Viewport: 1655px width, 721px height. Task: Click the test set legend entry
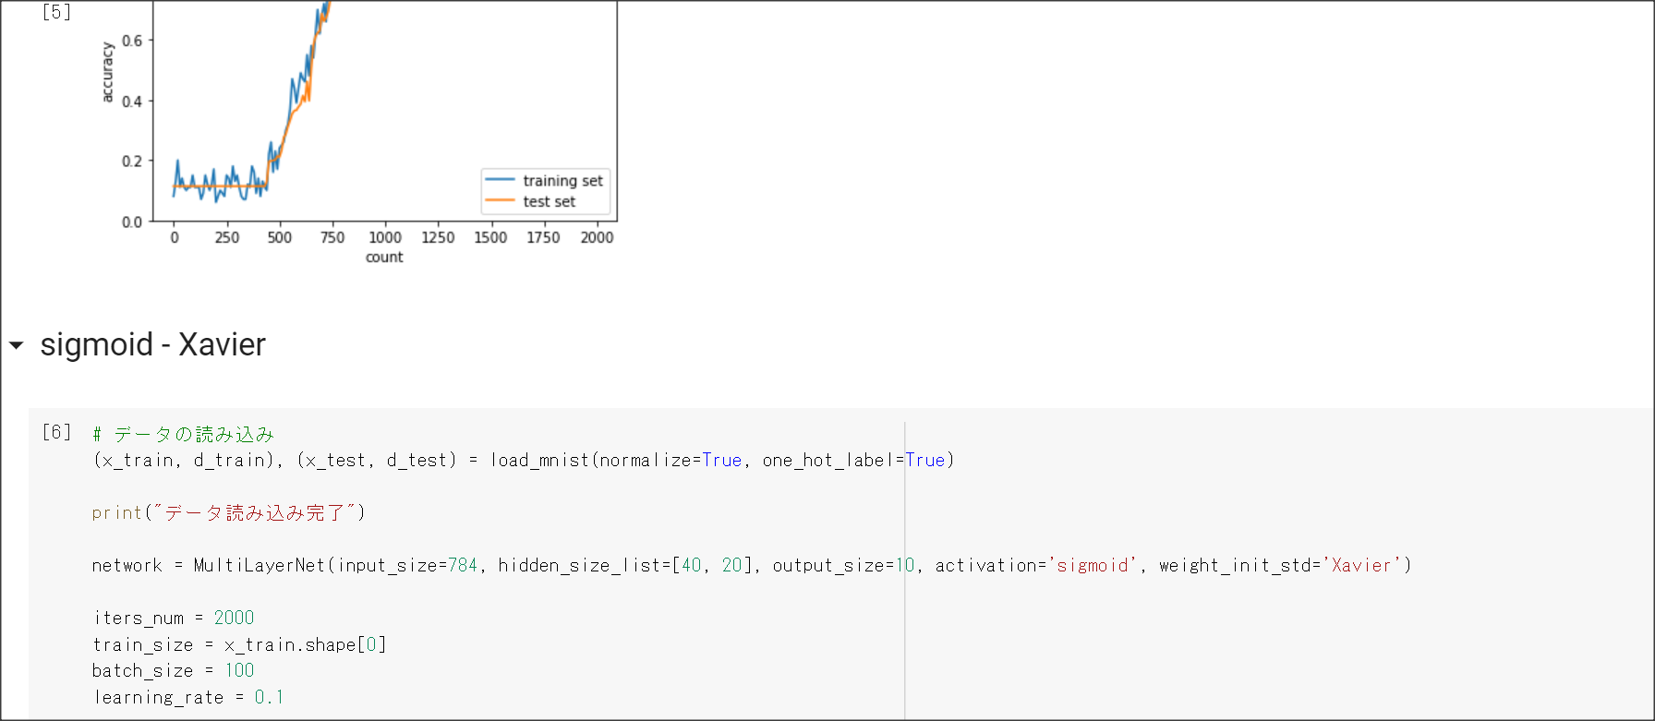[x=531, y=201]
